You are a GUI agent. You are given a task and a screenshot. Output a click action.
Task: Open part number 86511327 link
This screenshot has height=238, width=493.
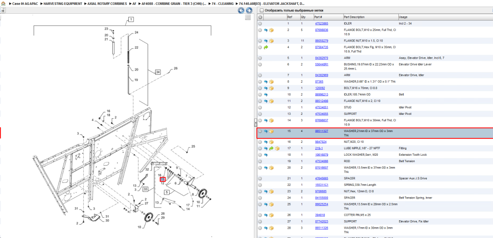coord(321,131)
